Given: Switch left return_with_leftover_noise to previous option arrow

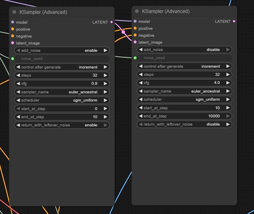Looking at the screenshot, I should click(18, 125).
